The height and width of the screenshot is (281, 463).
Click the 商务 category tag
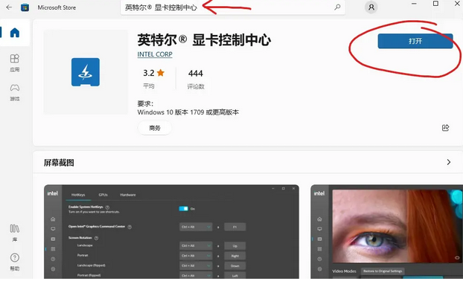[x=155, y=128]
